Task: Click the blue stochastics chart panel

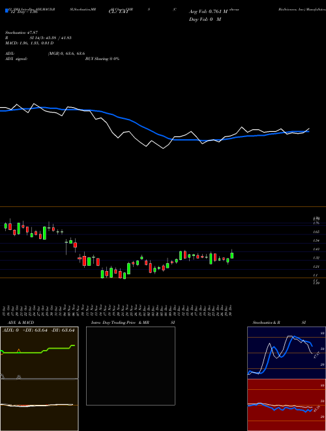Action: (x=286, y=353)
